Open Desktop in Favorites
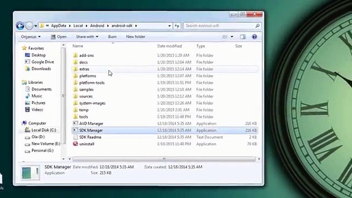Screen dimensions: 352x198 (x=38, y=55)
